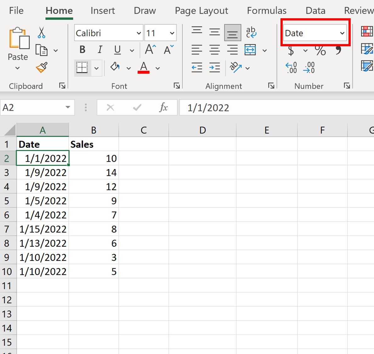Open the font size 11 dropdown
This screenshot has width=374, height=354.
(x=172, y=33)
